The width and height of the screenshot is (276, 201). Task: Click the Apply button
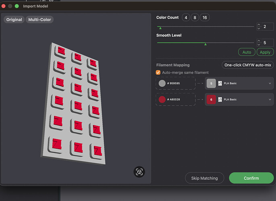265,52
